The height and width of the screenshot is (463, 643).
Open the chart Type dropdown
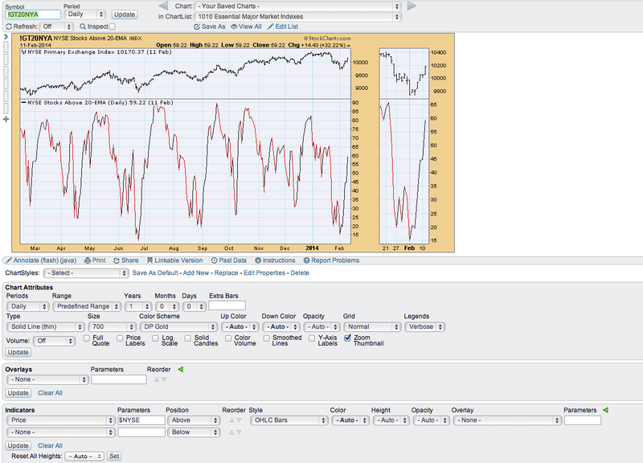46,327
